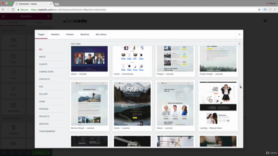Switch to the Sections tab

click(x=85, y=34)
